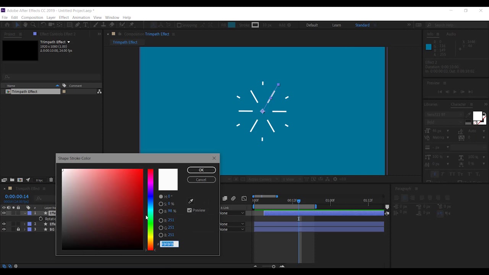Click the Play button in Preview panel

pyautogui.click(x=455, y=92)
